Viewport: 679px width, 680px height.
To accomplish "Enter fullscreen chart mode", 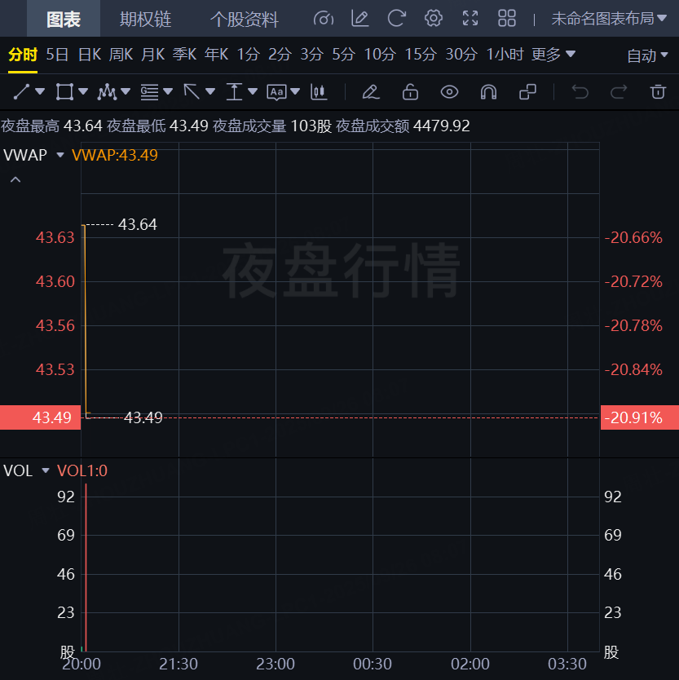I will 470,18.
